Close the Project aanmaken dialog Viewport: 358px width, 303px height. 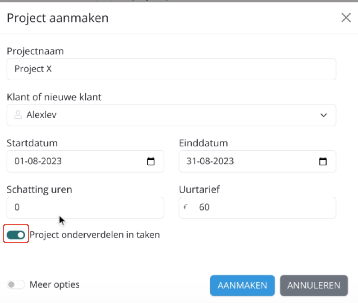(346, 18)
